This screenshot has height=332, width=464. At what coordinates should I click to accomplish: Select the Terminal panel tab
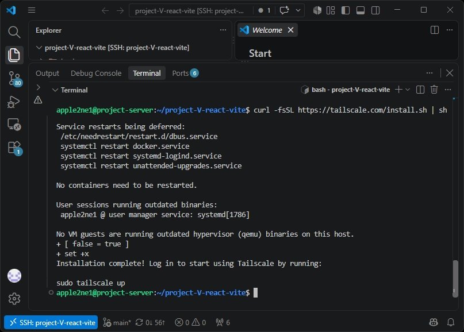click(x=147, y=73)
